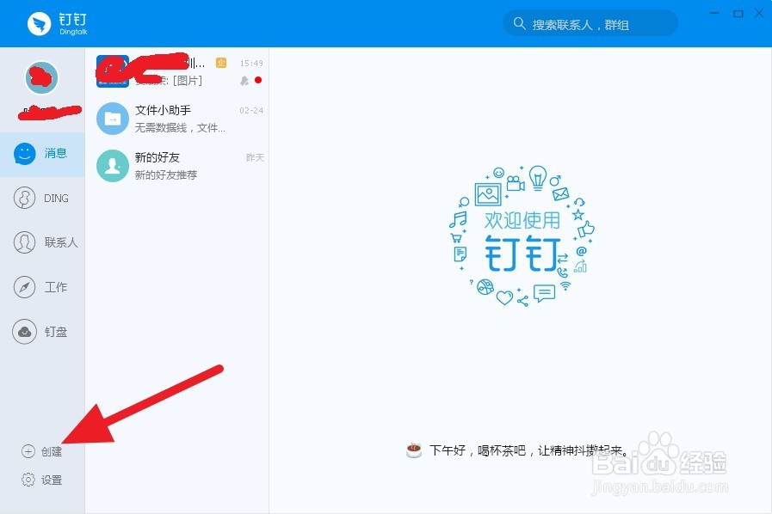Click the 新的好友 green avatar icon

[113, 166]
